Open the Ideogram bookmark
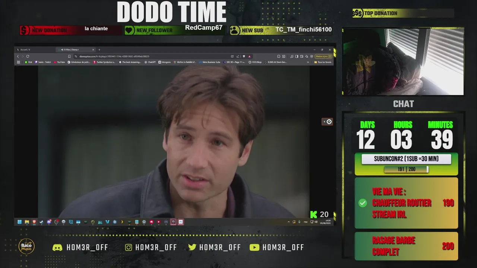The height and width of the screenshot is (268, 477). (164, 62)
